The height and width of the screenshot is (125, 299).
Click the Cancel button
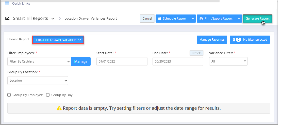click(147, 19)
